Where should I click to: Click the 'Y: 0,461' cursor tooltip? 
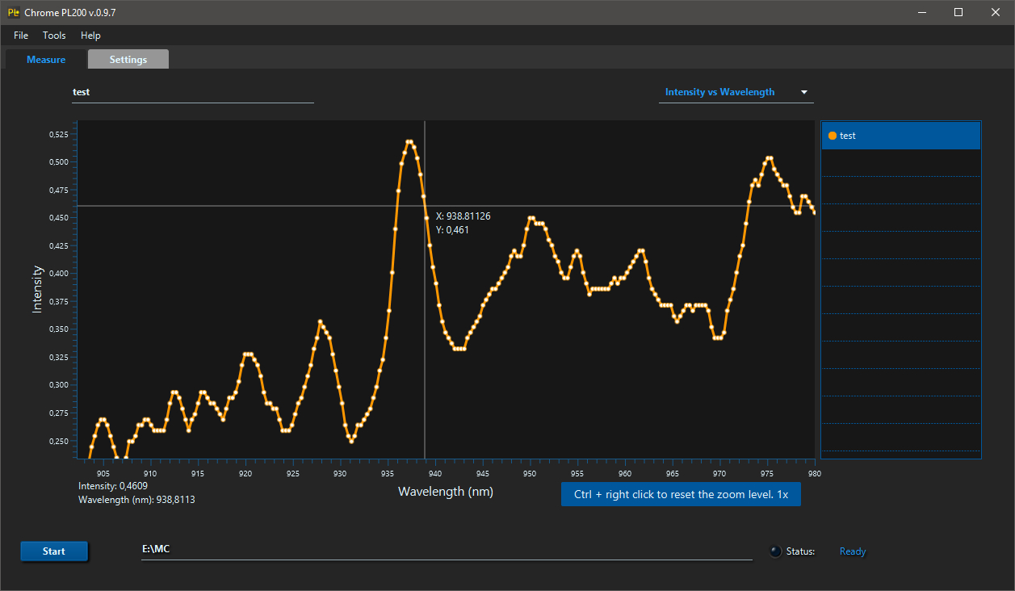point(452,230)
